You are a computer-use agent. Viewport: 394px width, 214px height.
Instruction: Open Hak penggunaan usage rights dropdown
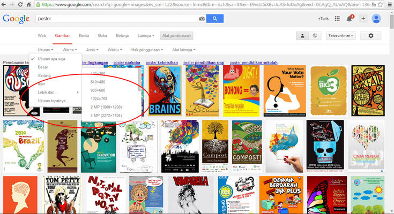pyautogui.click(x=147, y=50)
